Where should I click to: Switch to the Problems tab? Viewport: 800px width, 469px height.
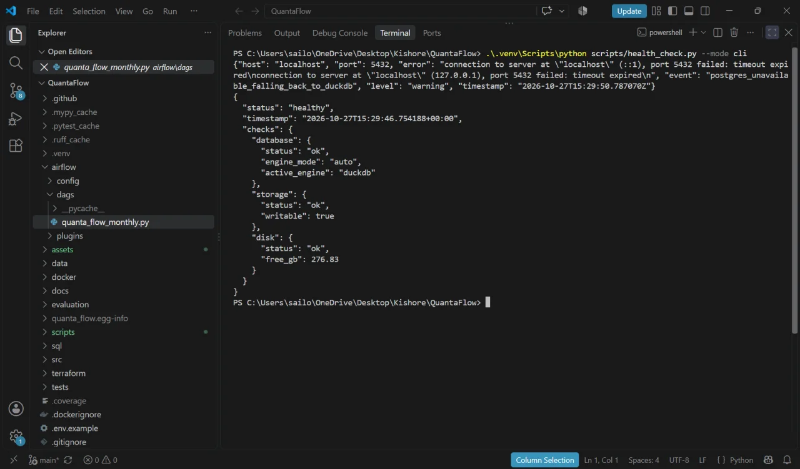point(245,33)
